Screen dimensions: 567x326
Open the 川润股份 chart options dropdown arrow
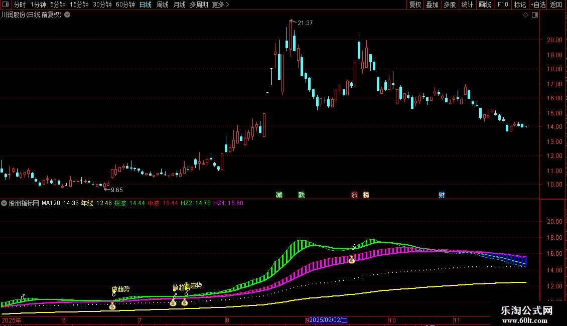pos(67,15)
